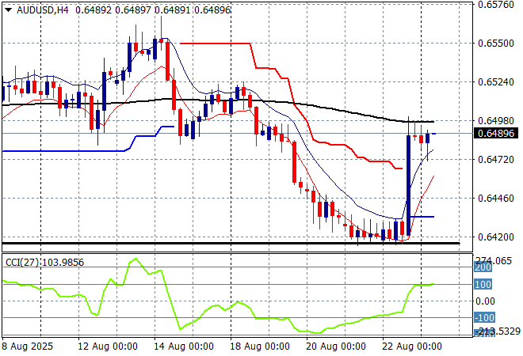Screen dimensions: 523x356
Task: Click the current price tag 0.64896
Action: click(495, 134)
